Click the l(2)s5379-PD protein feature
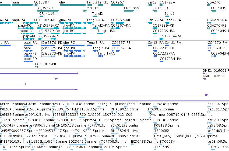The width and height of the screenshot is (229, 151). click(48, 45)
